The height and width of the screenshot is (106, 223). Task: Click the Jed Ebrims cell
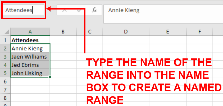30,65
